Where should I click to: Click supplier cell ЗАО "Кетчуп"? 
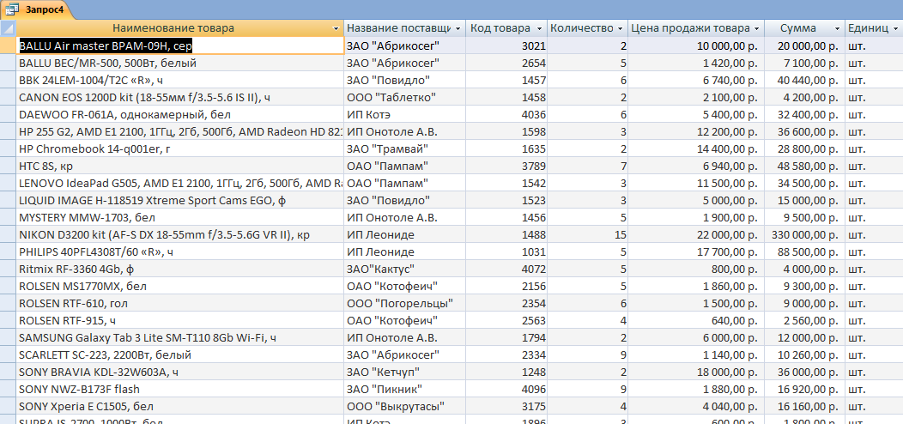pos(405,373)
